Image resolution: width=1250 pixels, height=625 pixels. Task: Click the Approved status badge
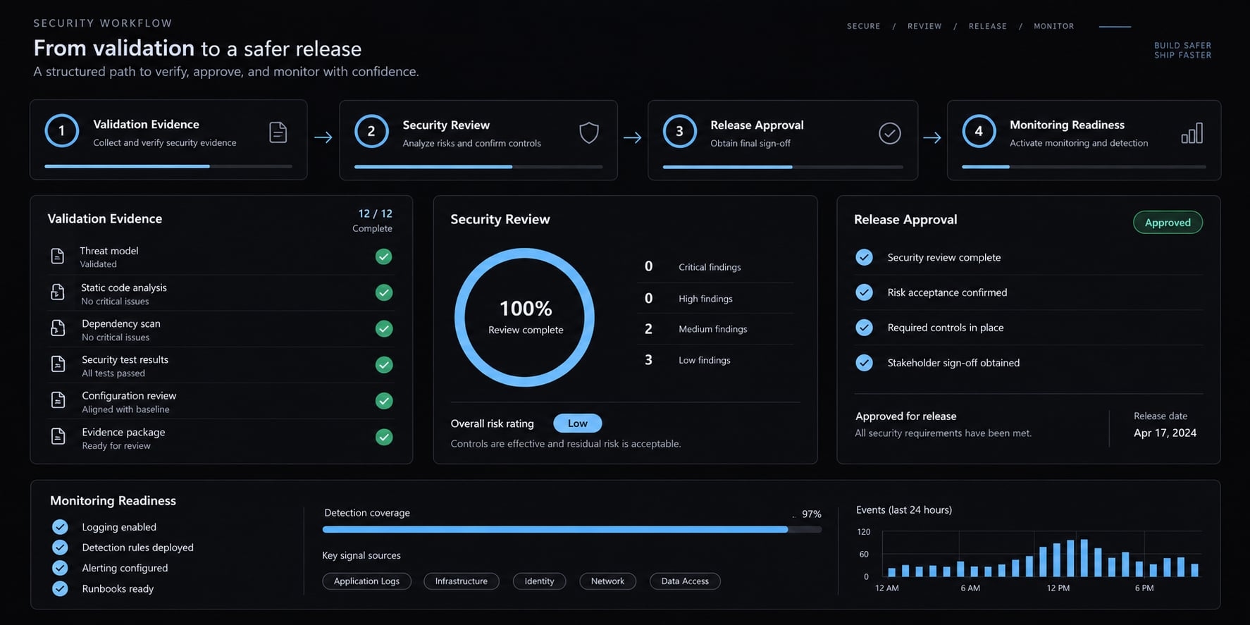[1168, 223]
